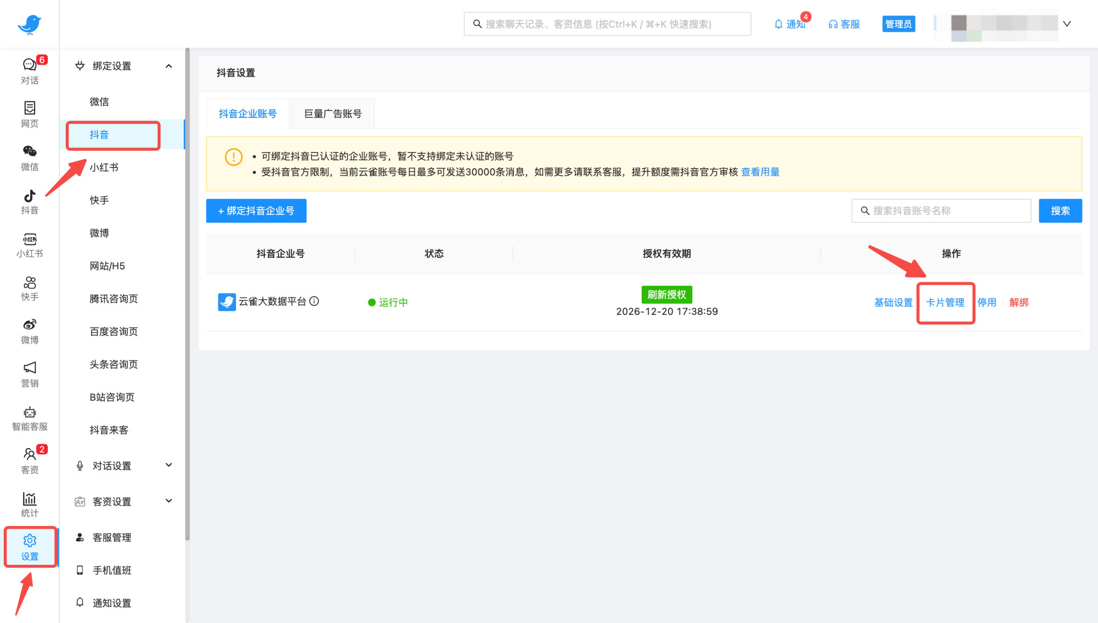Open the 客服 headset support link

(x=844, y=24)
